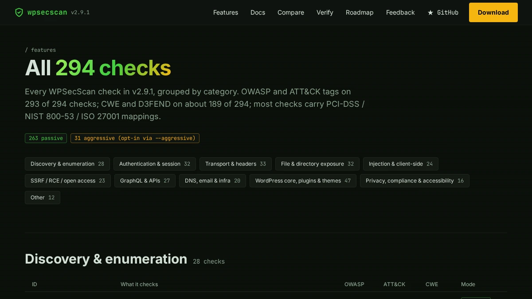
Task: Click the Discovery & enumeration section heading
Action: (106, 259)
